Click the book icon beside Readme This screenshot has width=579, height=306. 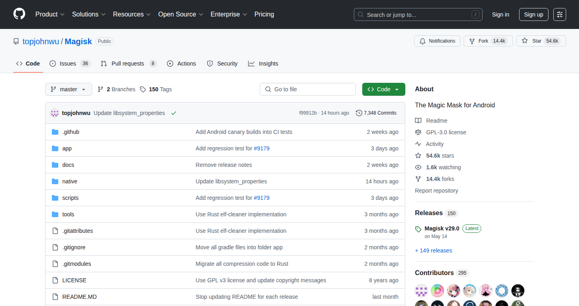pos(418,121)
